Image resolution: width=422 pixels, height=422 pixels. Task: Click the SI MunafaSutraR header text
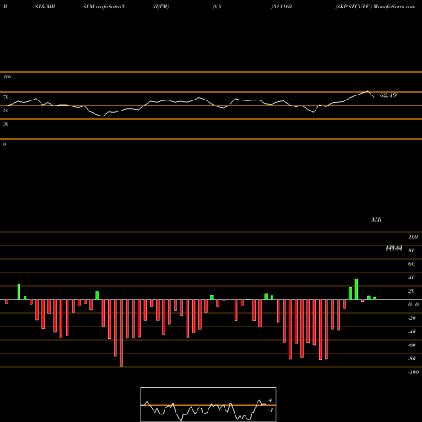click(x=104, y=7)
